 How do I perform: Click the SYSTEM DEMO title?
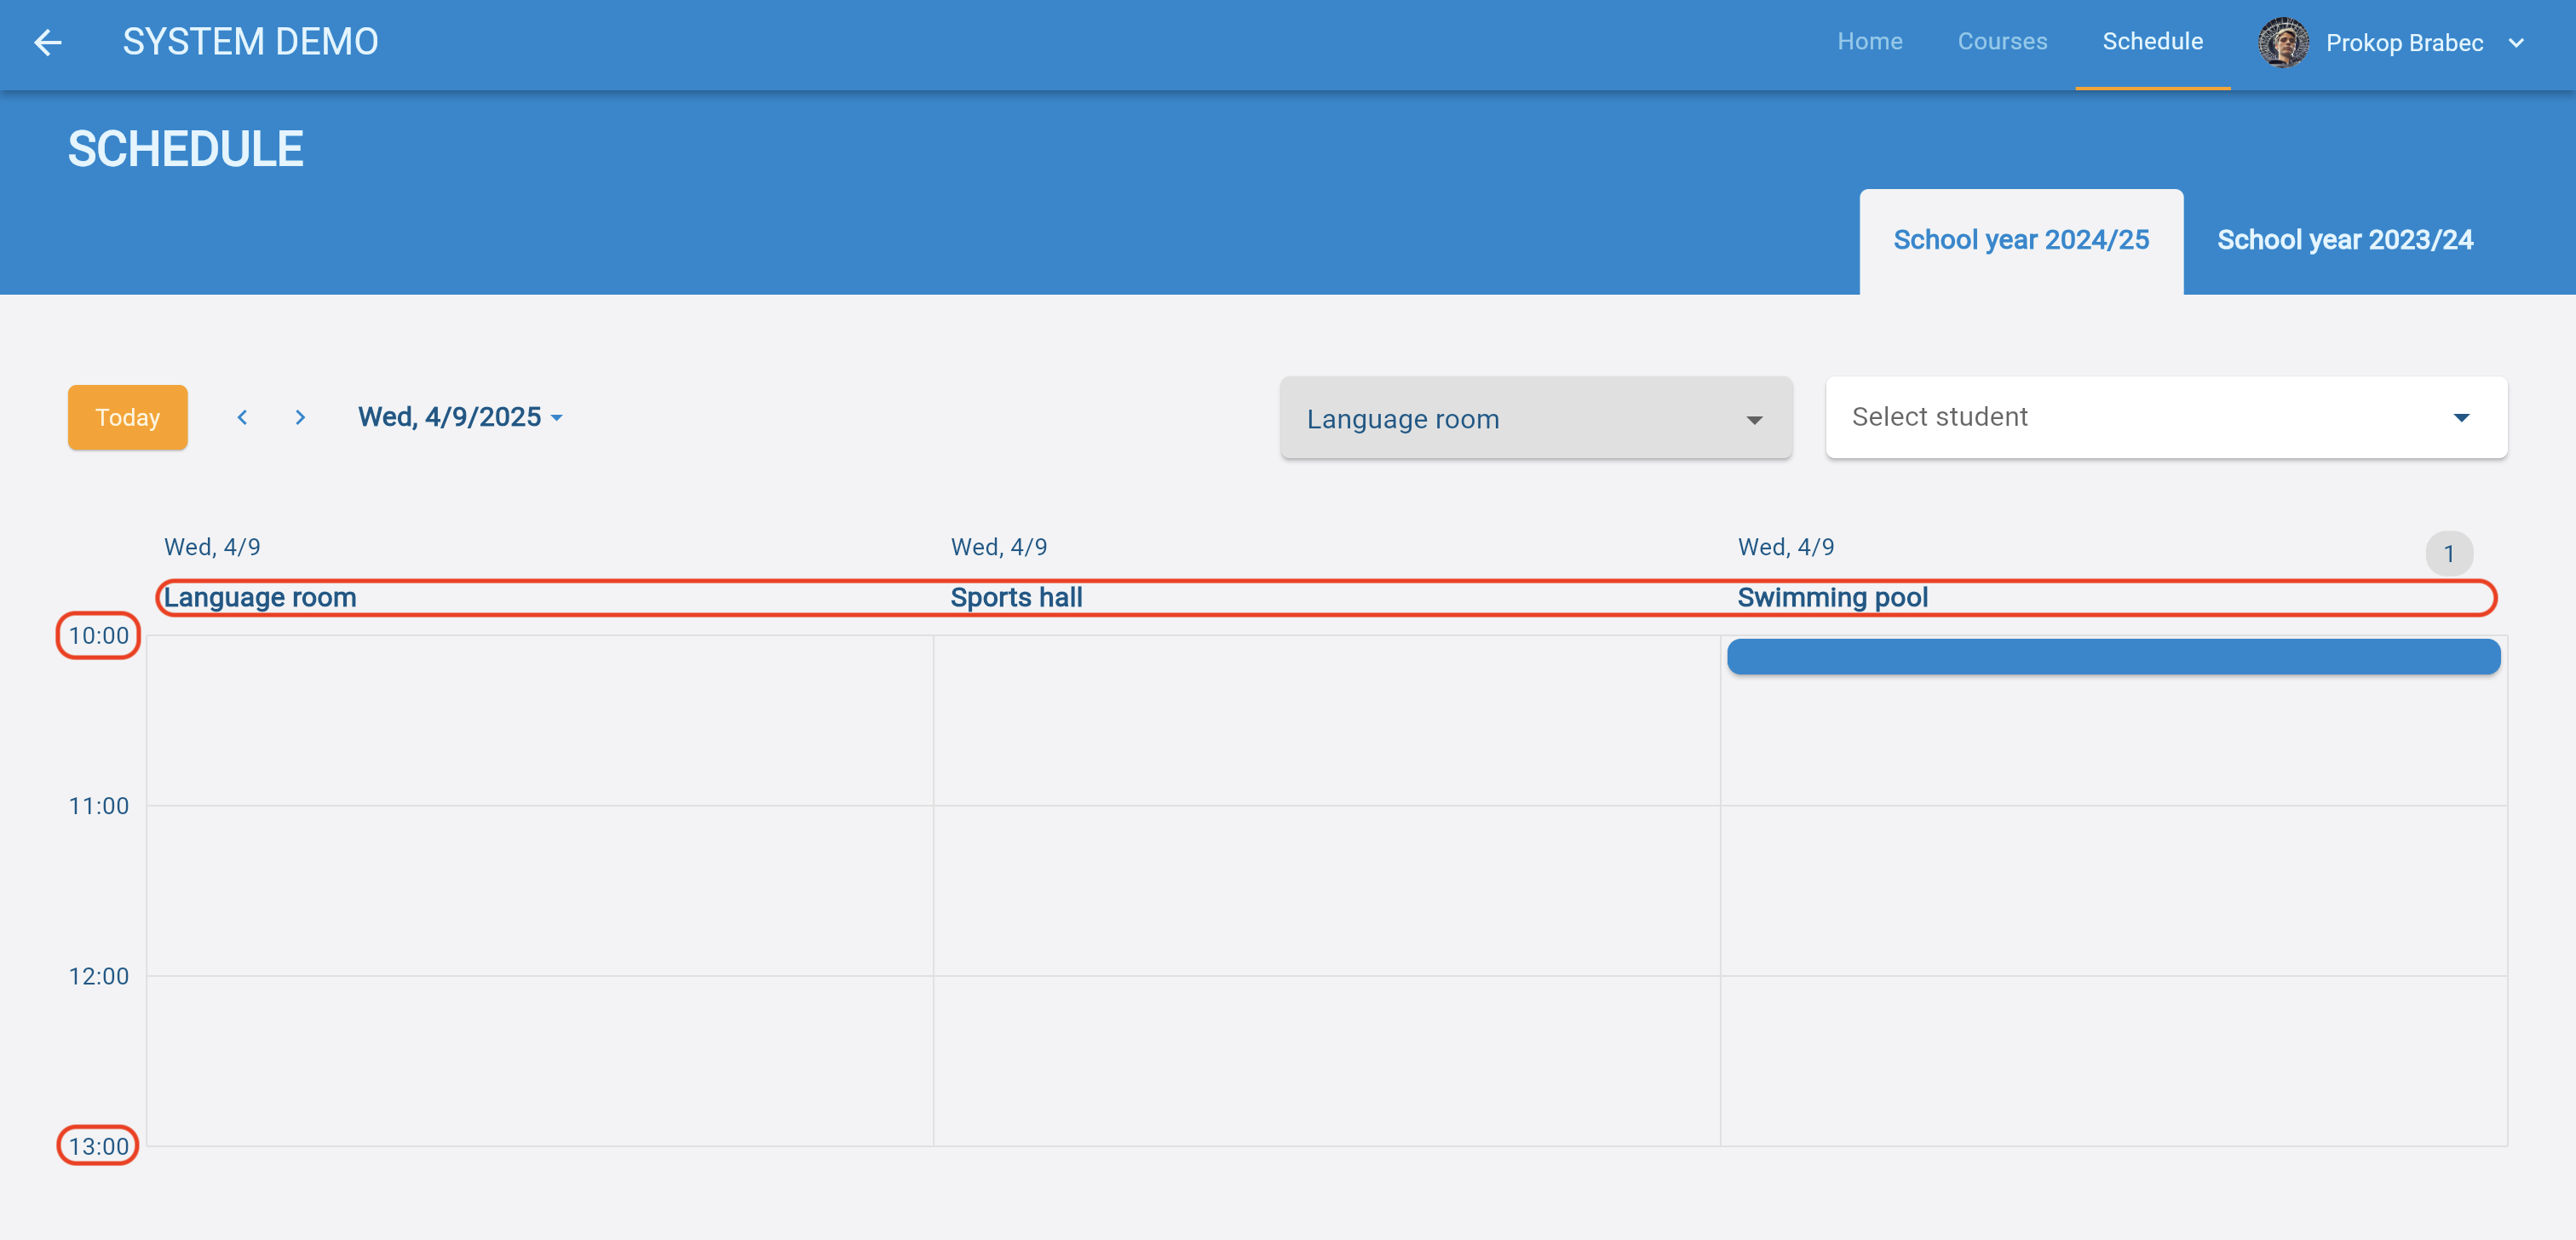coord(250,42)
